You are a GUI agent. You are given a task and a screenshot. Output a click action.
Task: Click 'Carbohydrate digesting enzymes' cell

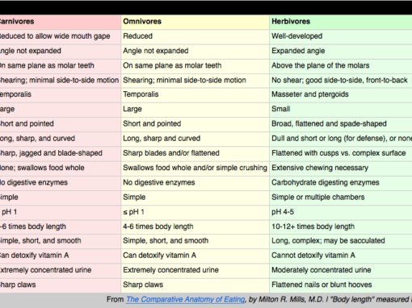click(x=341, y=183)
